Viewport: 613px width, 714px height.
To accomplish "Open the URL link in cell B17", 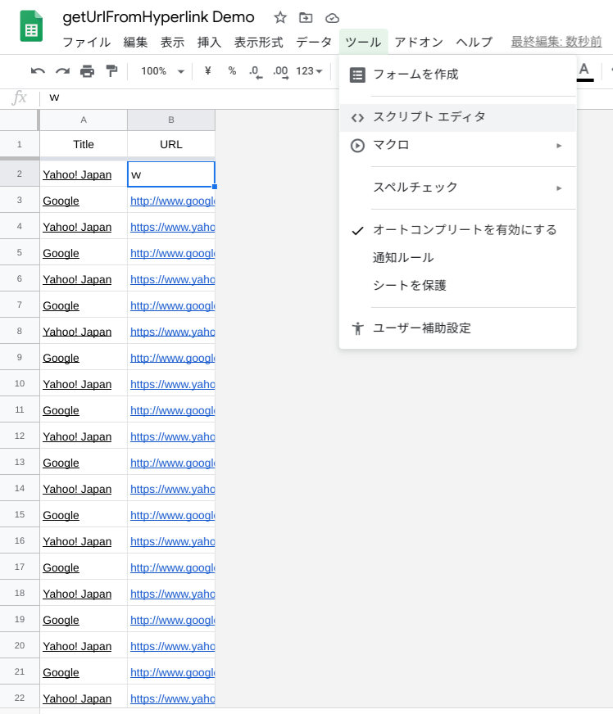I will (172, 567).
